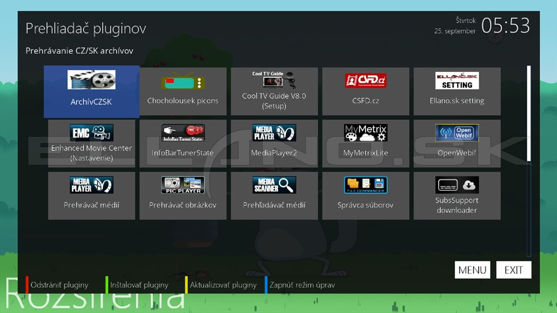Choose Aktualizovať pluginy yellow action
The image size is (557, 313).
point(223,285)
